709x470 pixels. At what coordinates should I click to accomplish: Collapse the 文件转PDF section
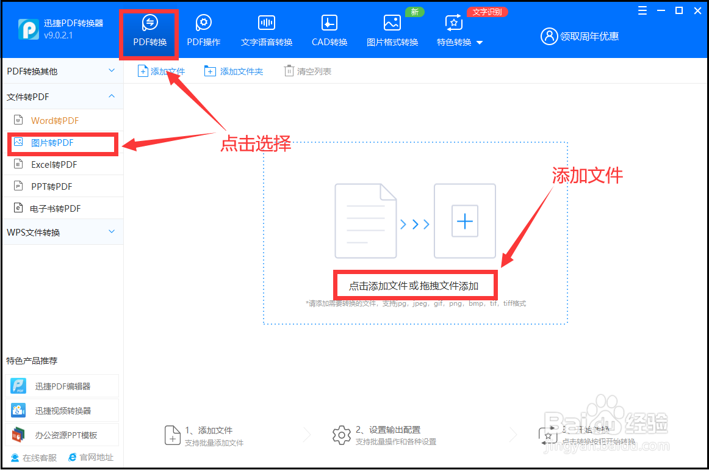[111, 96]
